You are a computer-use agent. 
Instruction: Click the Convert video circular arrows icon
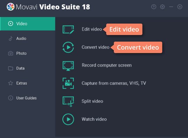click(68, 47)
